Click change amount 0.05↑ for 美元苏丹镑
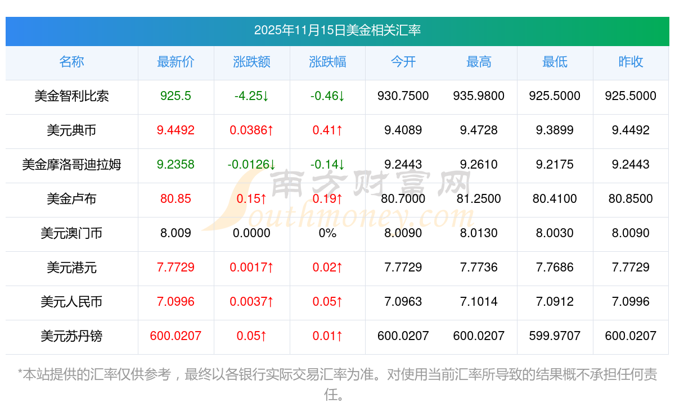675x412 pixels. tap(251, 336)
